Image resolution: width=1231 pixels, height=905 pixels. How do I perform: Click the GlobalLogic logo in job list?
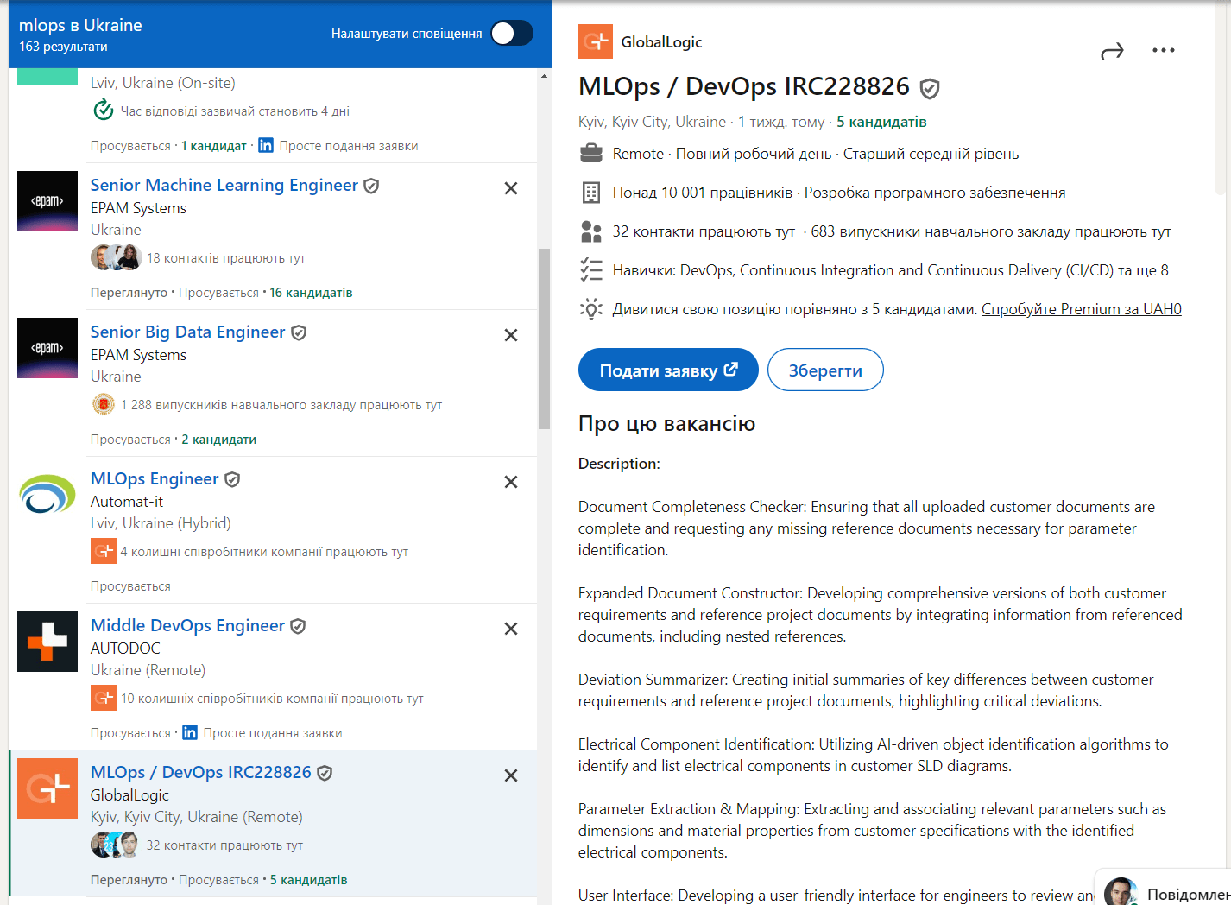tap(47, 788)
